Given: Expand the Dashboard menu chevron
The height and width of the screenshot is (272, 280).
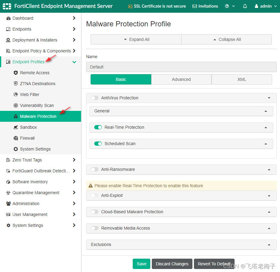Looking at the screenshot, I should tap(74, 18).
